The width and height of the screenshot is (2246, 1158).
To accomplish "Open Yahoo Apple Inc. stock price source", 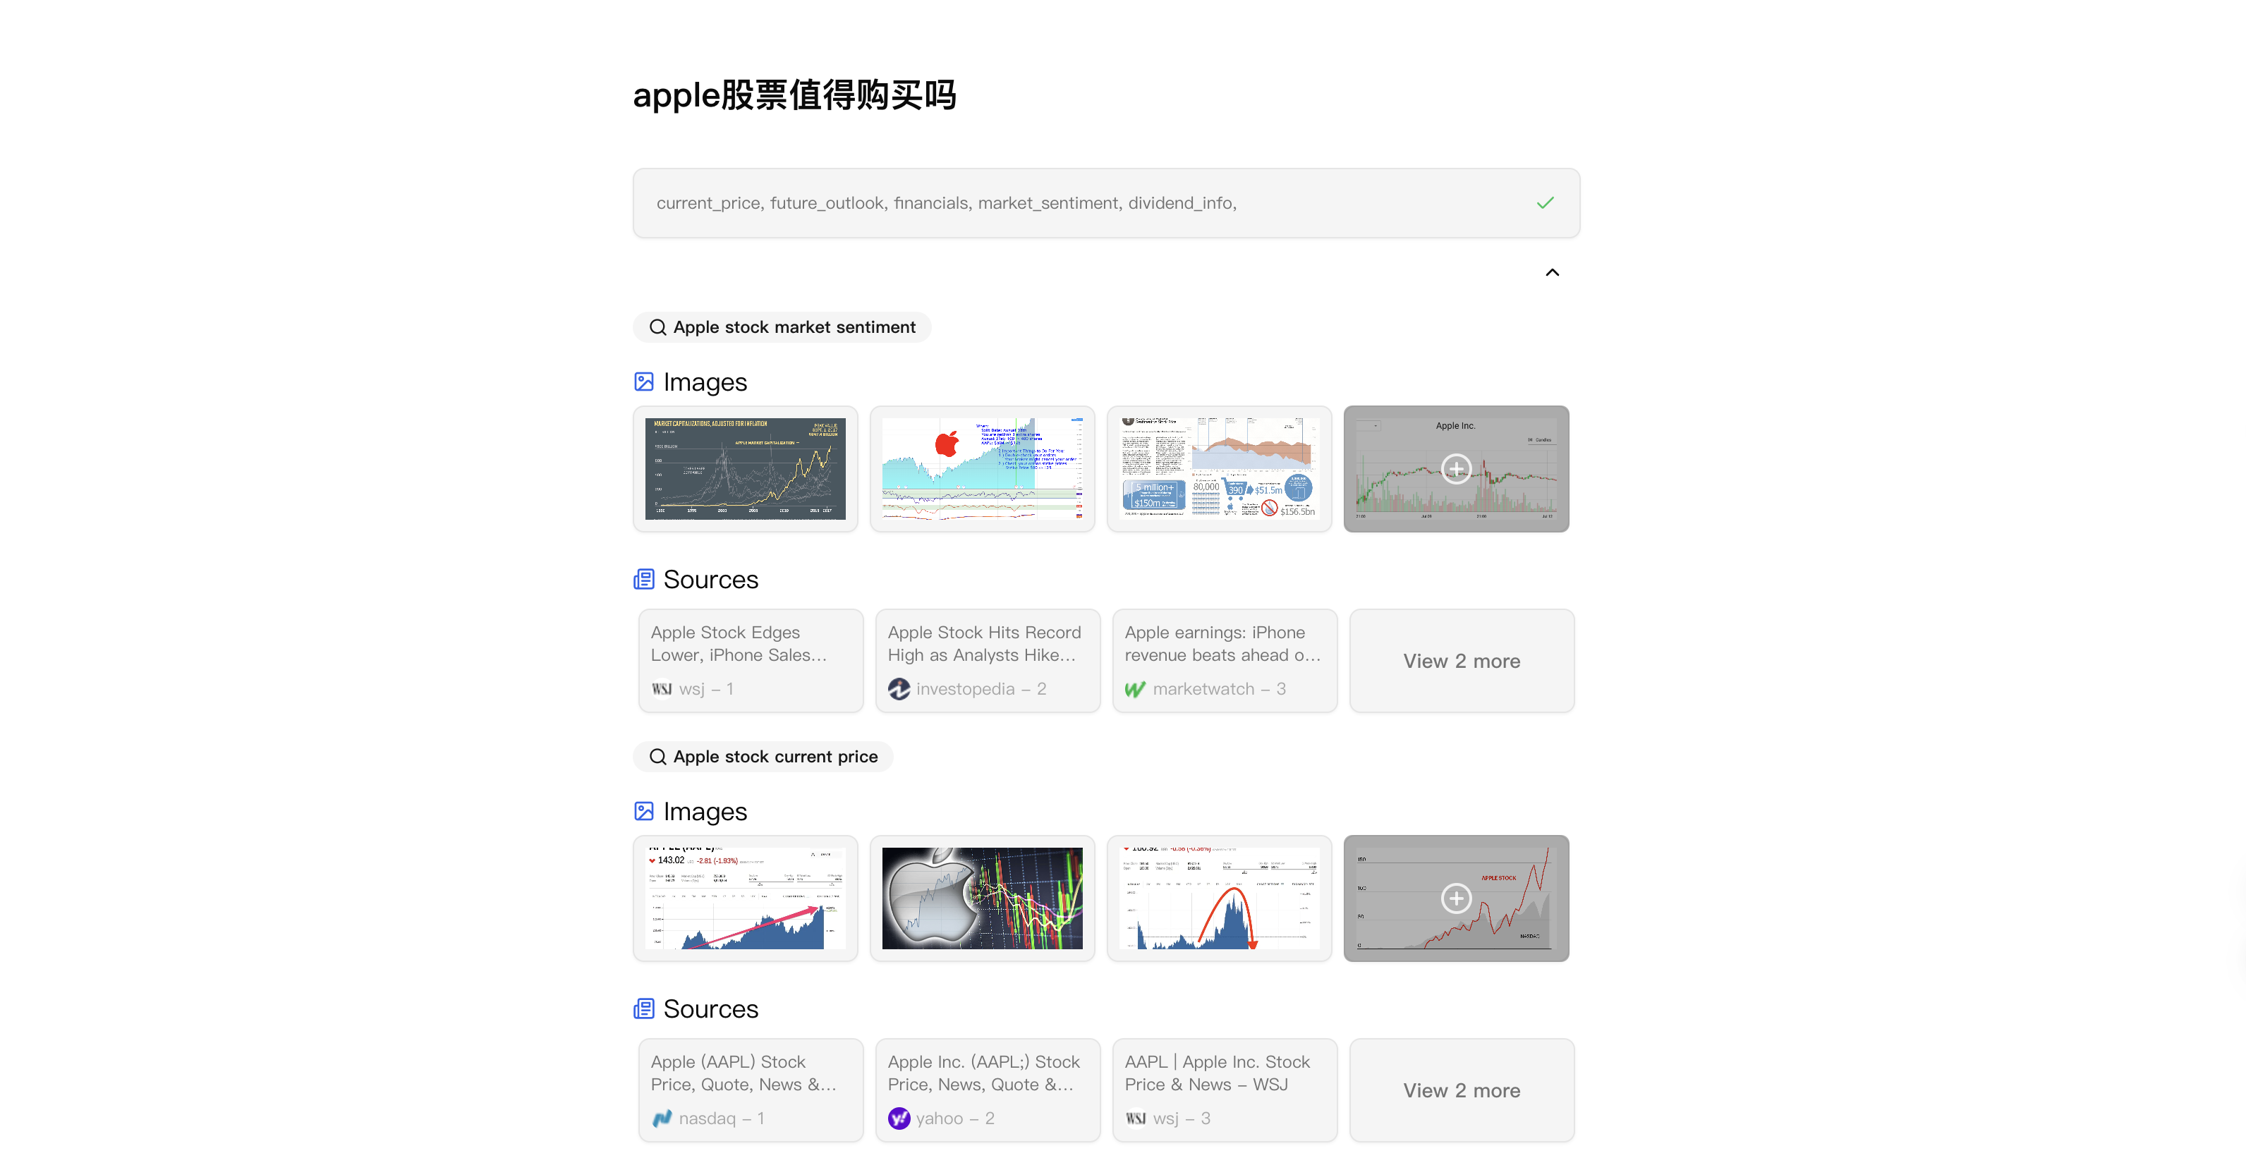I will click(x=987, y=1090).
